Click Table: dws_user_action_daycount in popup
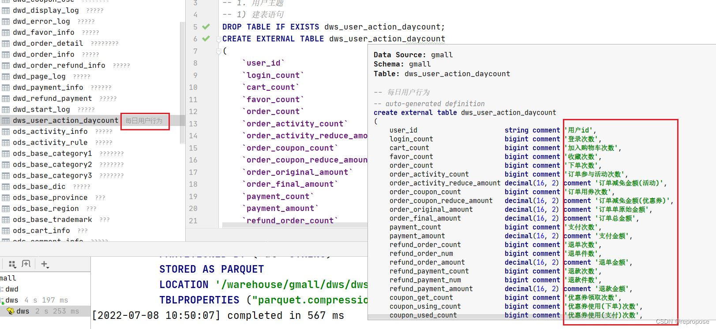Screen dimensions: 716x329 click(442, 74)
